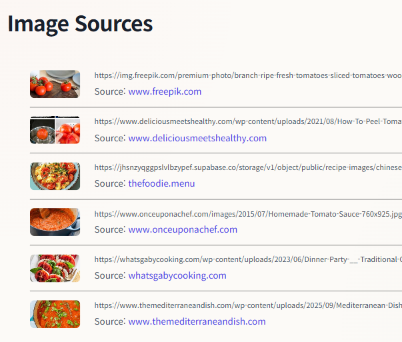The image size is (402, 342).
Task: Open the www.freepik.com source link
Action: [165, 91]
